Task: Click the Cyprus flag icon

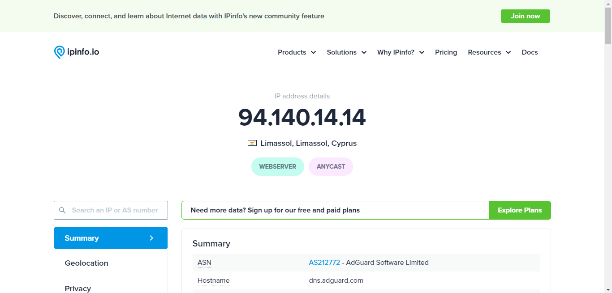Action: coord(252,143)
